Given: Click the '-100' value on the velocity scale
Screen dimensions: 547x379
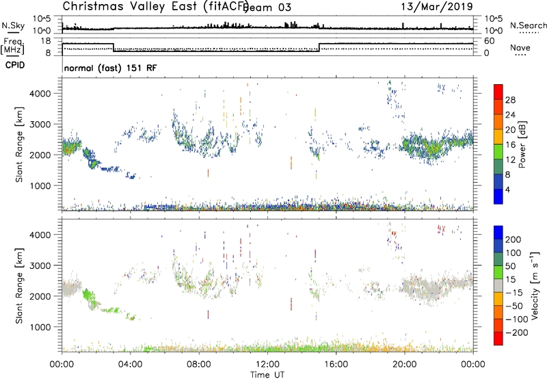Looking at the screenshot, I should tap(517, 319).
